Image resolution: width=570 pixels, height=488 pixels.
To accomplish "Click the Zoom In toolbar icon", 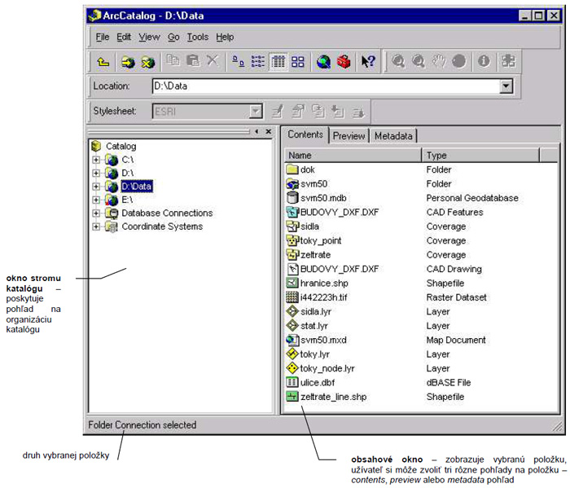I will pyautogui.click(x=398, y=61).
